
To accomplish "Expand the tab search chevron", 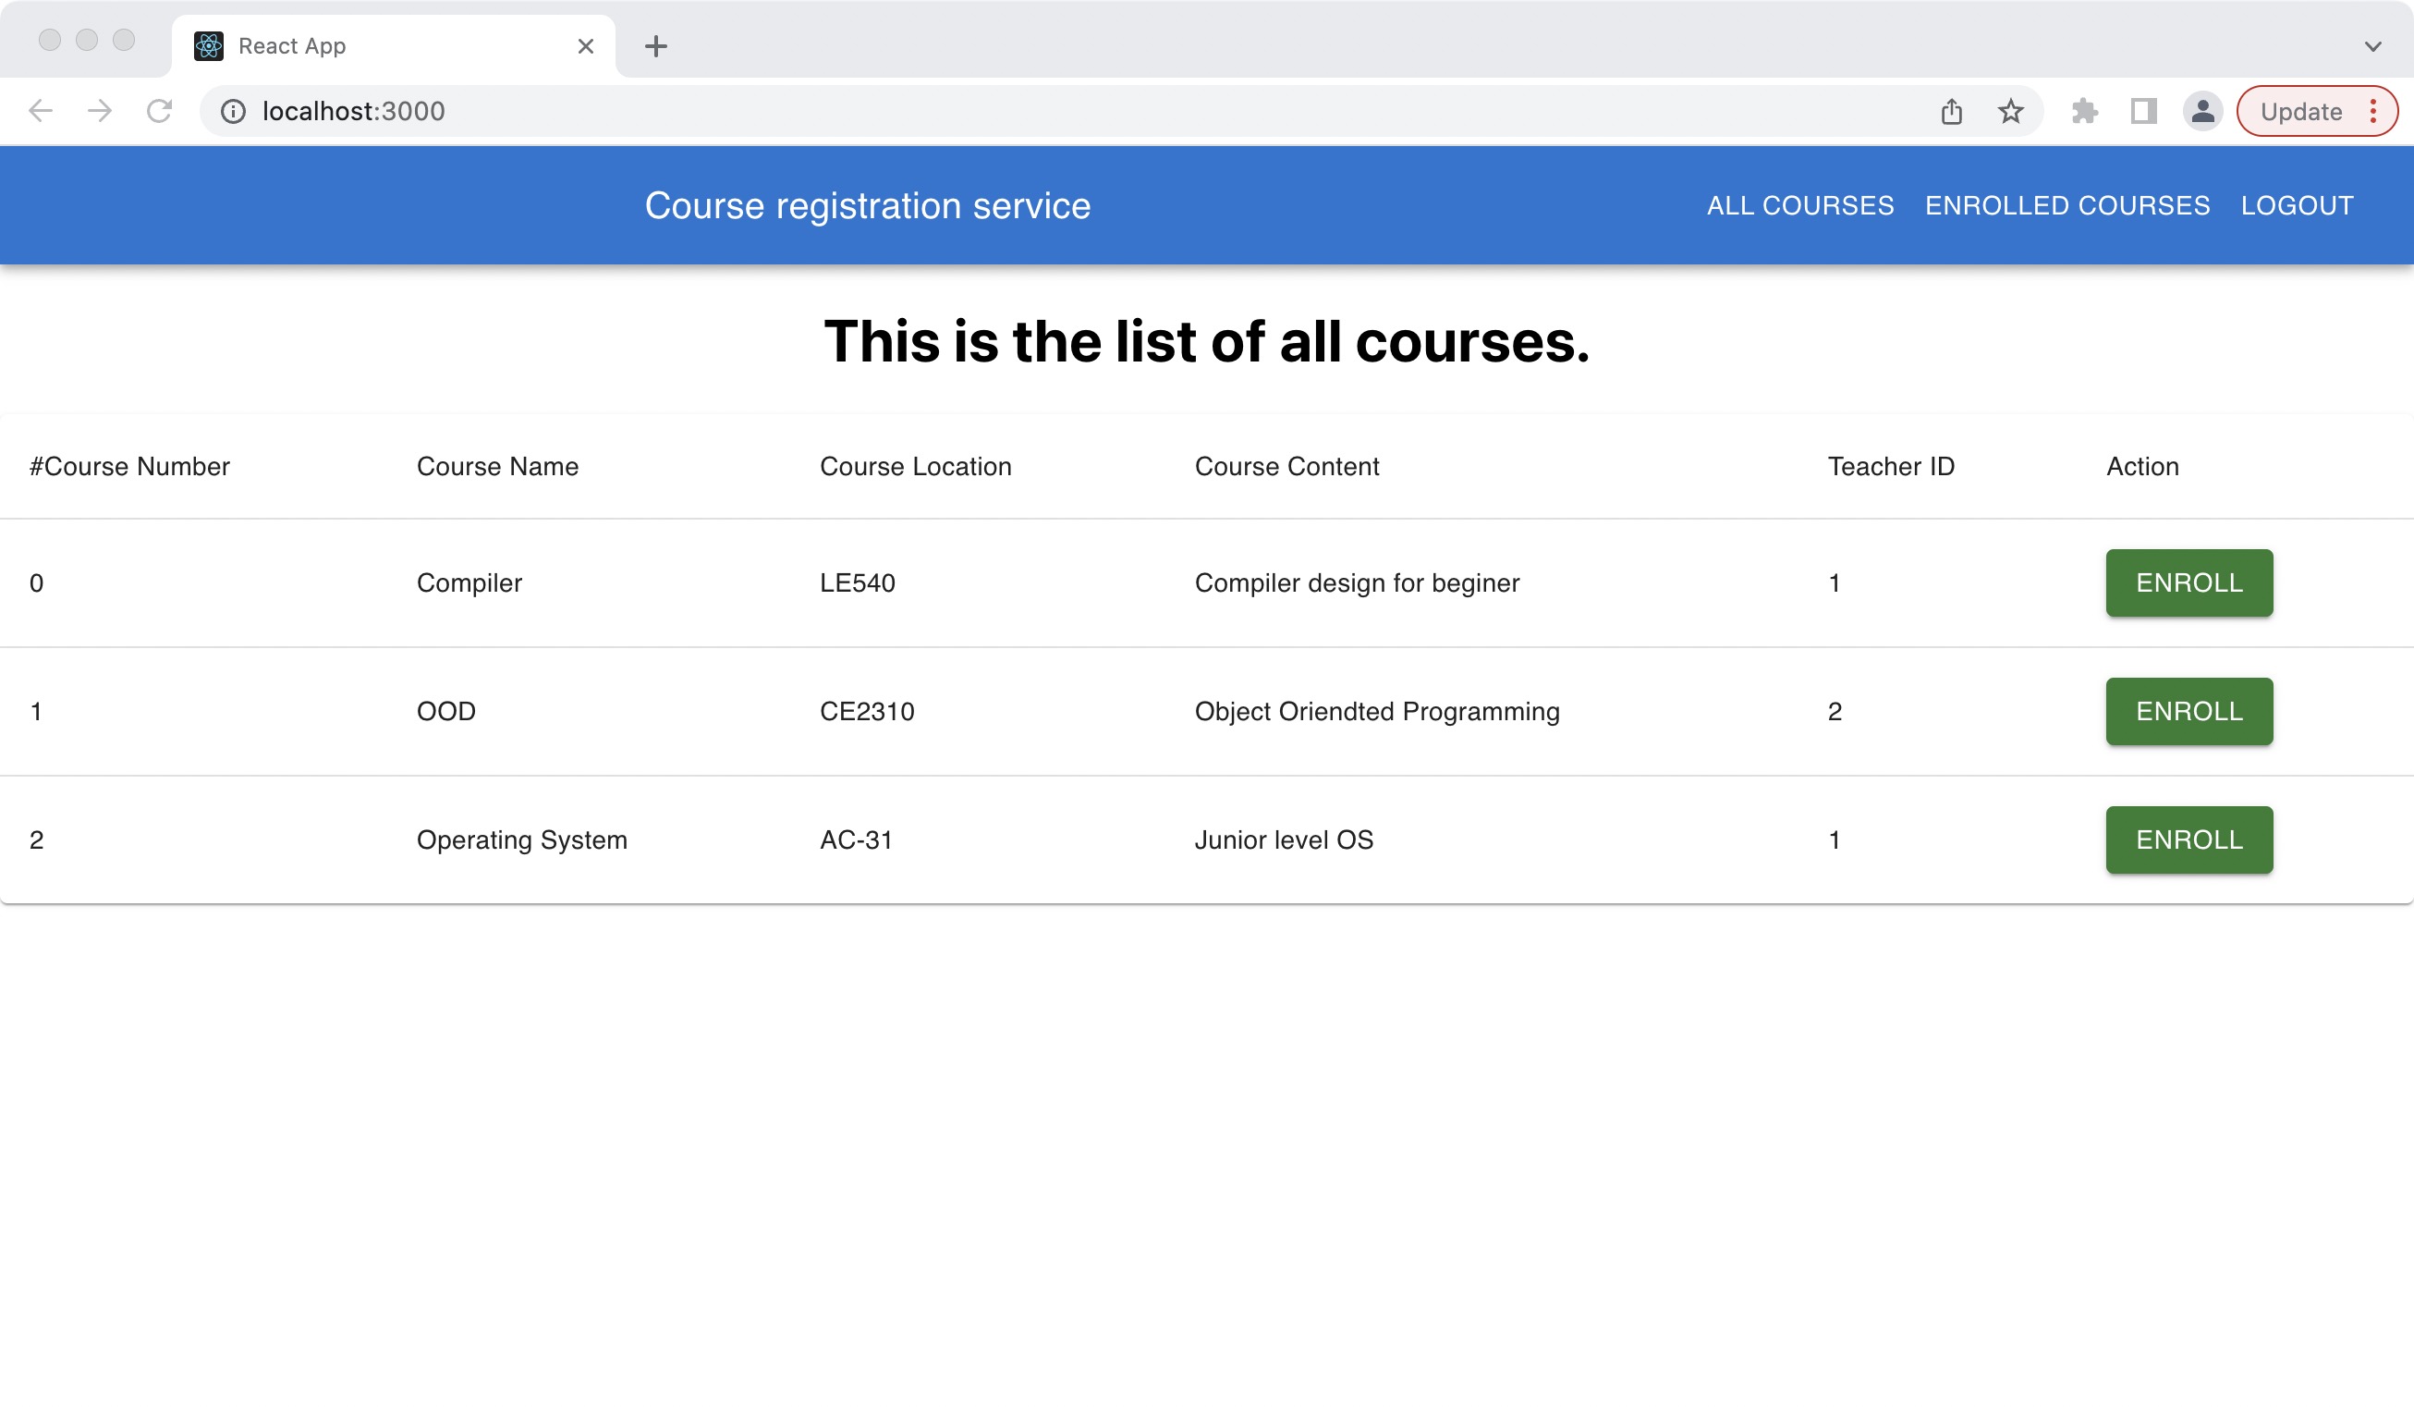I will (x=2372, y=46).
